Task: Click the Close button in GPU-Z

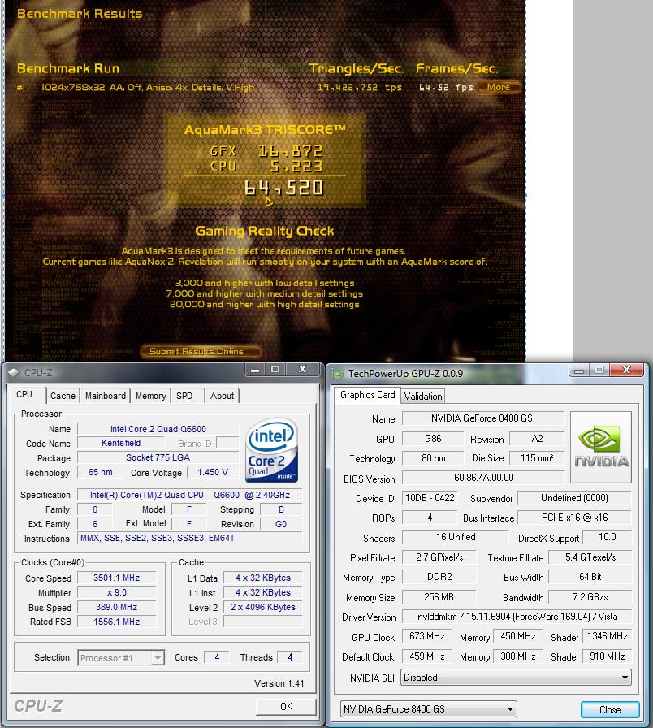Action: coord(610,710)
